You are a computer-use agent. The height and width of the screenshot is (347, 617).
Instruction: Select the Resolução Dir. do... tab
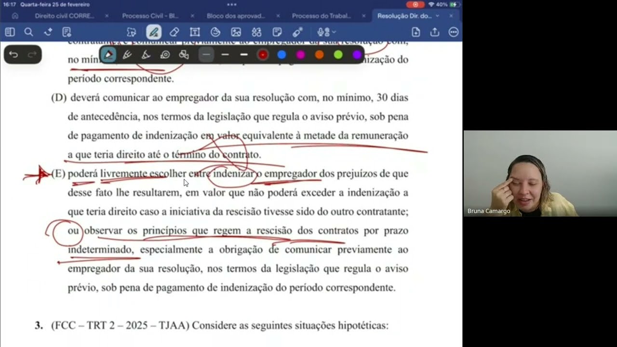(x=404, y=16)
